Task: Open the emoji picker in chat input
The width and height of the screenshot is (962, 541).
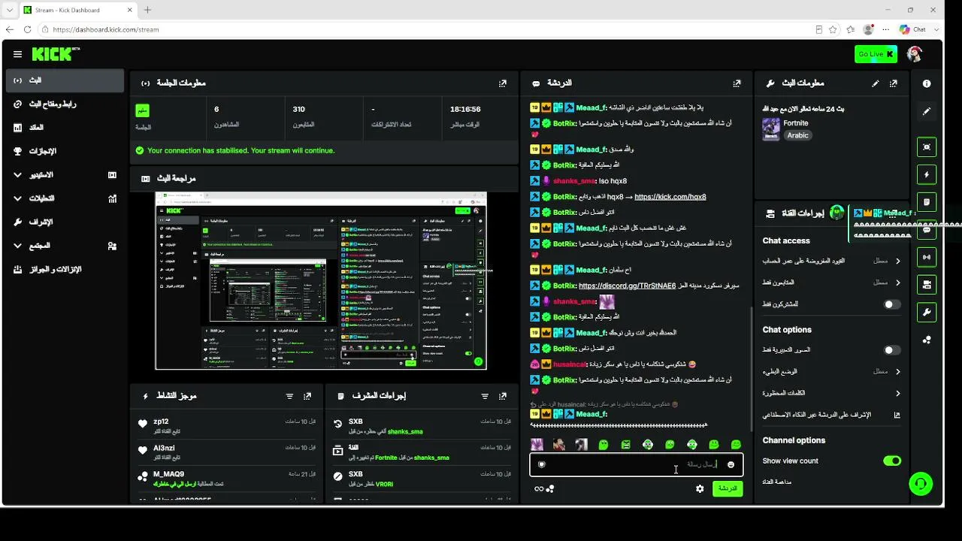Action: [731, 465]
